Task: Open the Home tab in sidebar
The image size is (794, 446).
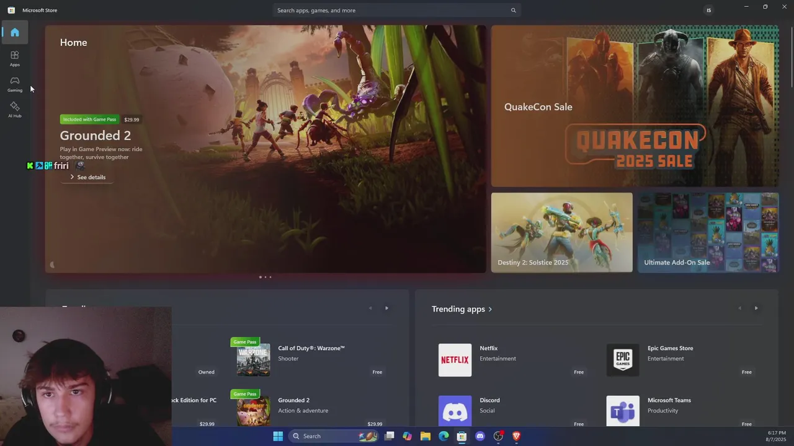Action: click(15, 32)
